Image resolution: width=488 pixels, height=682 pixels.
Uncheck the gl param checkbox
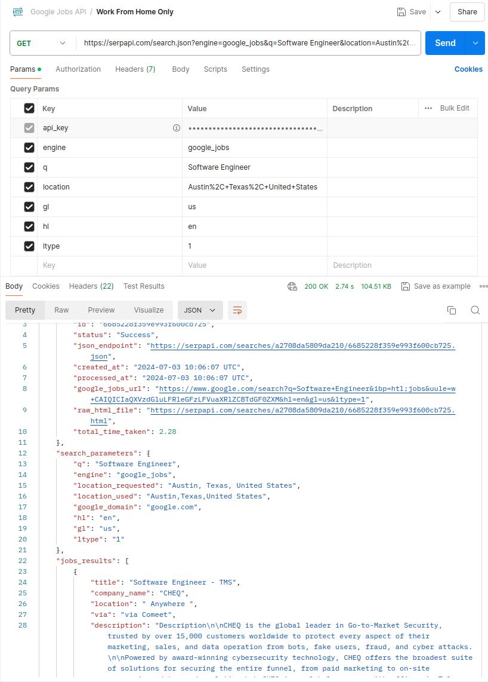pos(29,207)
